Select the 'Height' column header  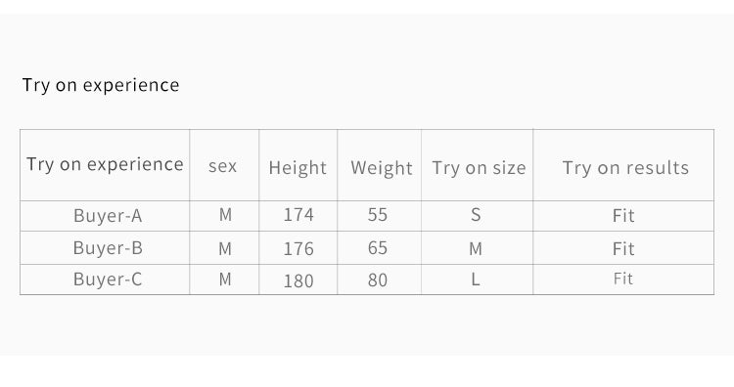pyautogui.click(x=298, y=168)
